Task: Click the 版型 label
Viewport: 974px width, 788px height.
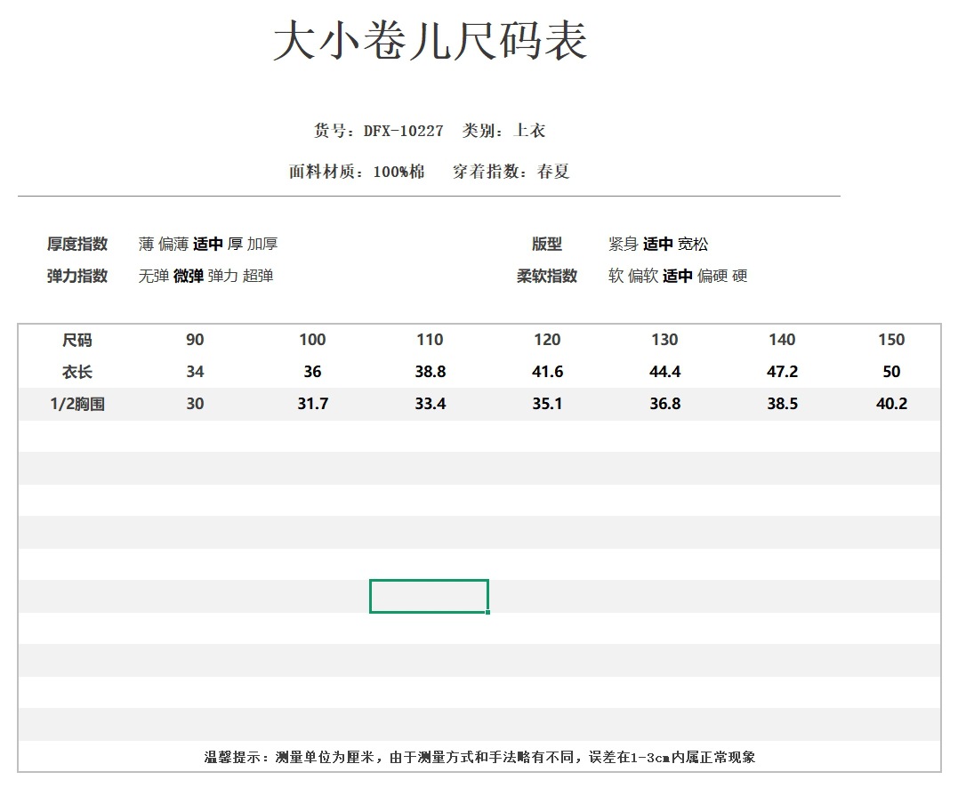Action: pyautogui.click(x=547, y=244)
